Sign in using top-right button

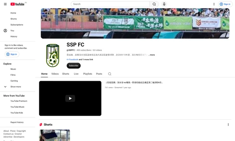pyautogui.click(x=225, y=4)
